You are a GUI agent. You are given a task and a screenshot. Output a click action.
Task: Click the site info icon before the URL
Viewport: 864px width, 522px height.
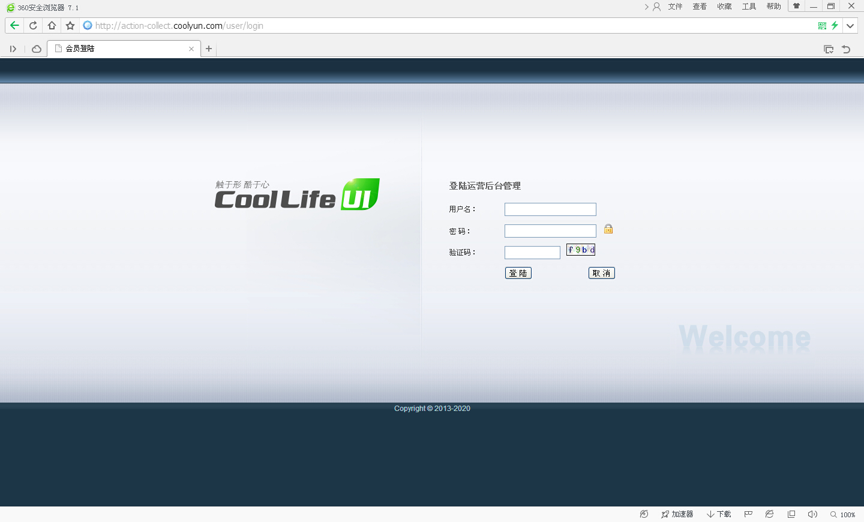click(x=88, y=25)
